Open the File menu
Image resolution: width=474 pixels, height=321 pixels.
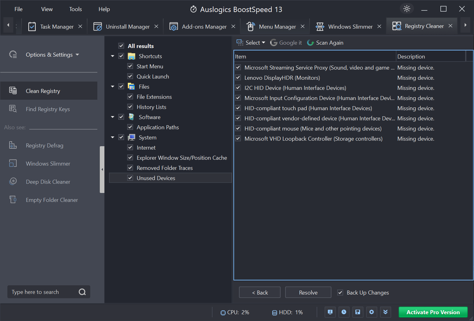click(x=18, y=9)
